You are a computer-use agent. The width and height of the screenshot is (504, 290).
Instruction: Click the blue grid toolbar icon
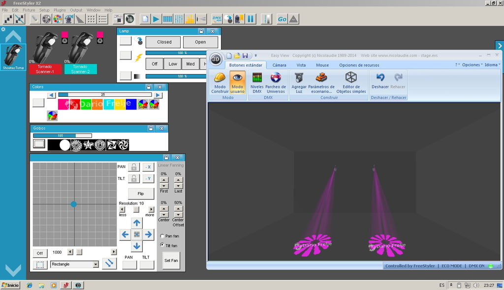point(167,19)
